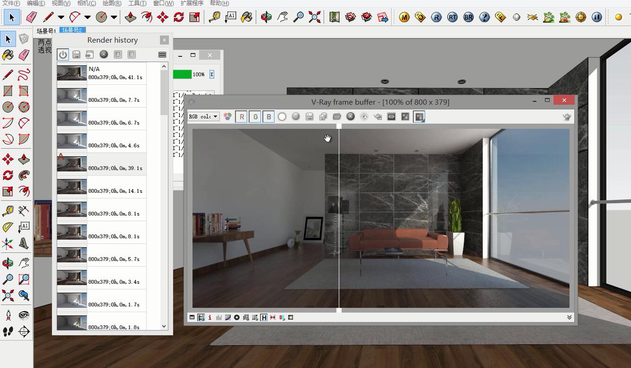The width and height of the screenshot is (631, 368).
Task: Select the Tape Measure tool in top toolbar
Action: tap(215, 18)
